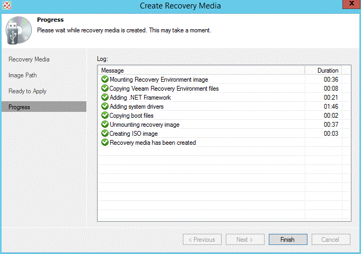The image size is (361, 254).
Task: Click the Message column header
Action: coord(201,71)
